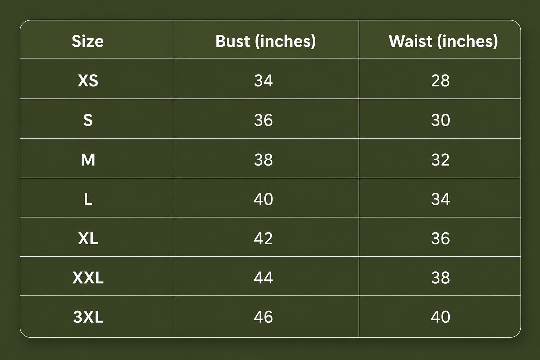Click the bust value 42 for XL

pos(263,239)
